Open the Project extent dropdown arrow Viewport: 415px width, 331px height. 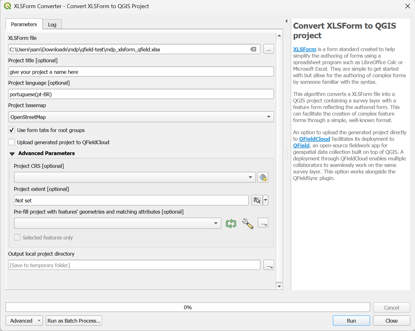pos(265,200)
